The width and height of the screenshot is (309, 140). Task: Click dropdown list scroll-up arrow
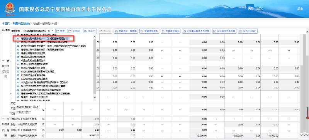pos(94,37)
